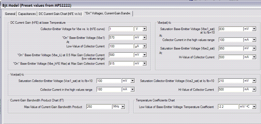Open unit dropdown for Vbe_hFE Max
The width and height of the screenshot is (261, 124).
click(144, 64)
